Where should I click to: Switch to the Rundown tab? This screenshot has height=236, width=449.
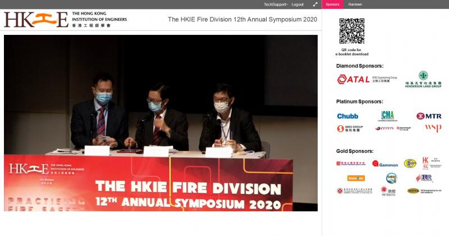tap(355, 4)
